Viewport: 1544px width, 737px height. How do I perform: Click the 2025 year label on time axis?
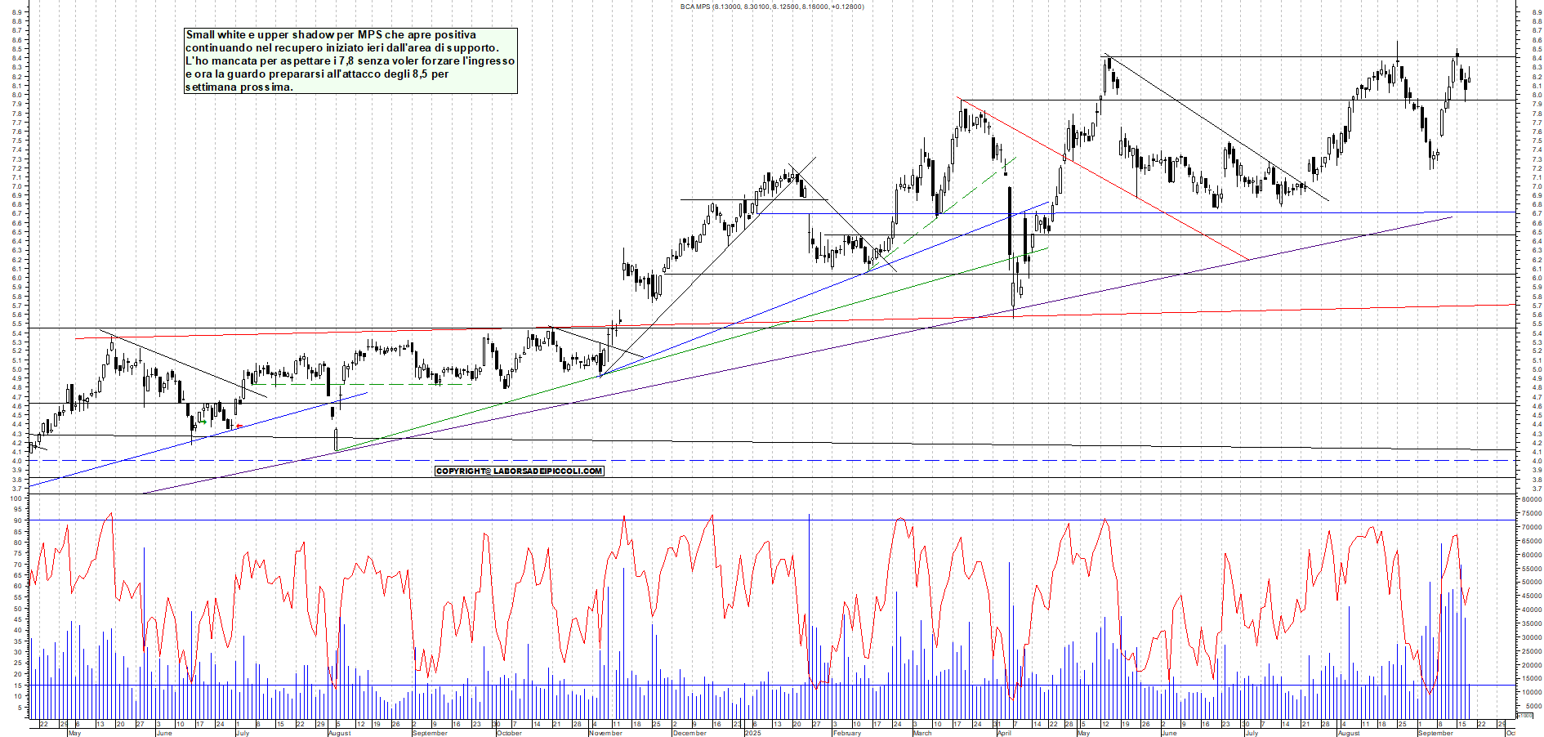(x=752, y=733)
